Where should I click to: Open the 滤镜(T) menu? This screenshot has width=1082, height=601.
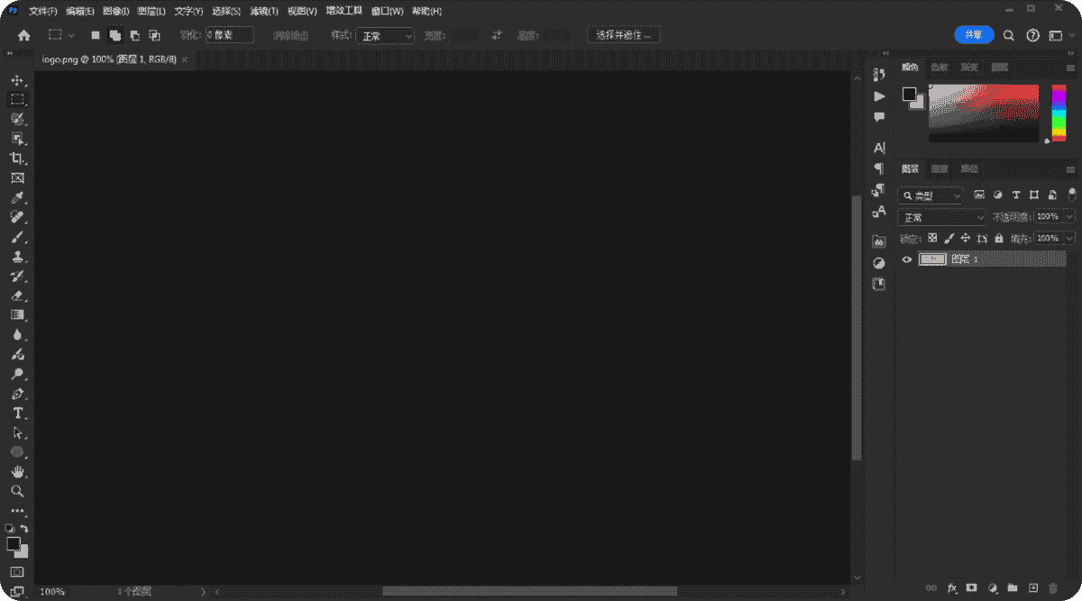click(x=264, y=12)
